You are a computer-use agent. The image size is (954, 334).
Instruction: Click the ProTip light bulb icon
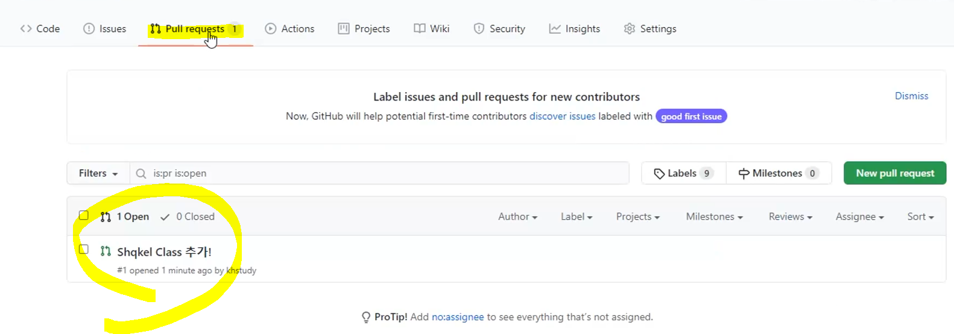pyautogui.click(x=366, y=317)
